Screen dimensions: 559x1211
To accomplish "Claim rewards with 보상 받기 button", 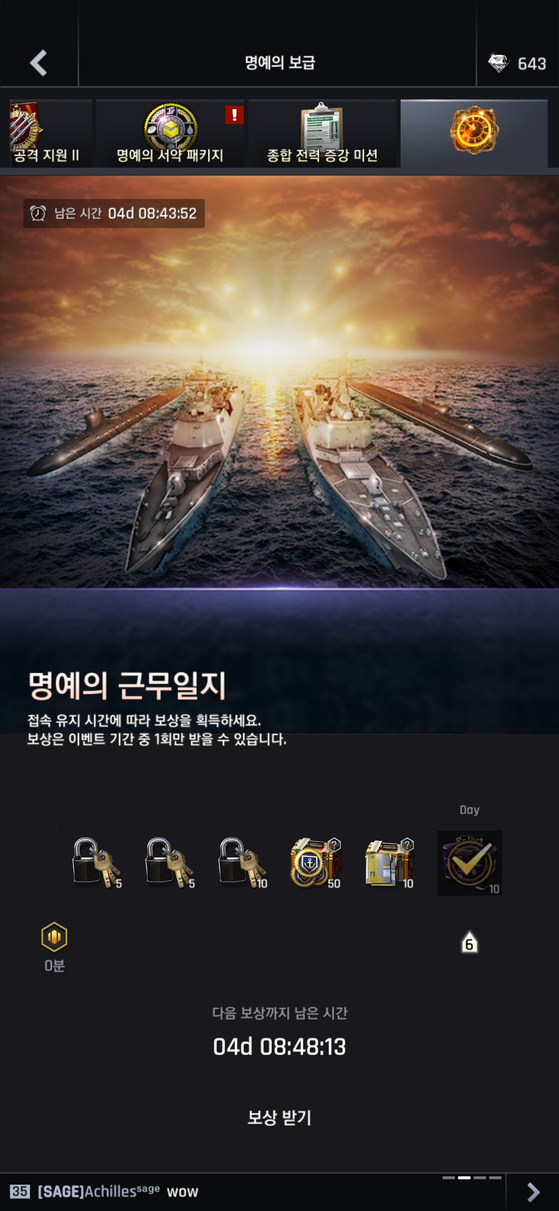I will 279,1117.
